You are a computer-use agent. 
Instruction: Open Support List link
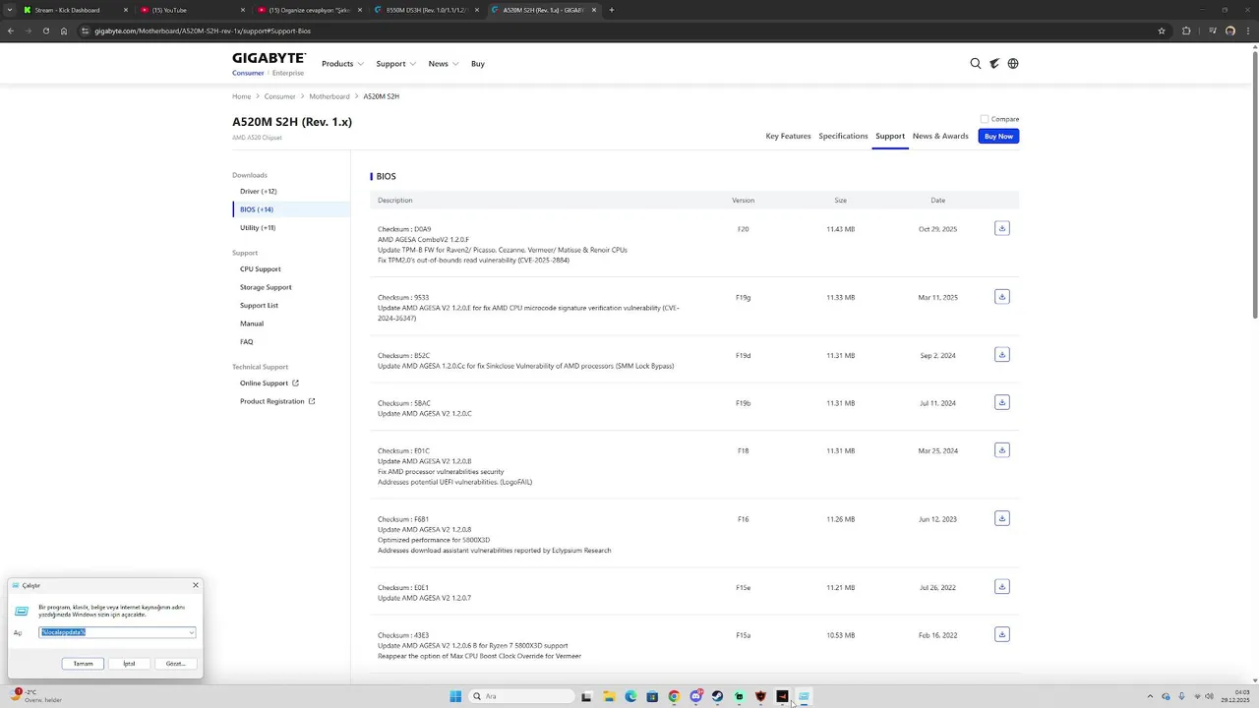259,305
